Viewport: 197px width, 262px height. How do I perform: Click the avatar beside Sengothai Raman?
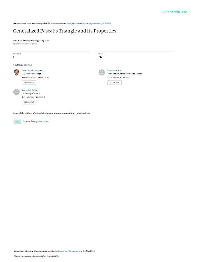pyautogui.click(x=16, y=92)
